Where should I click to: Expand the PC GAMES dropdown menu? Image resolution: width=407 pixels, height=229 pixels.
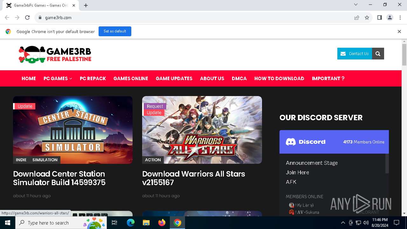58,78
